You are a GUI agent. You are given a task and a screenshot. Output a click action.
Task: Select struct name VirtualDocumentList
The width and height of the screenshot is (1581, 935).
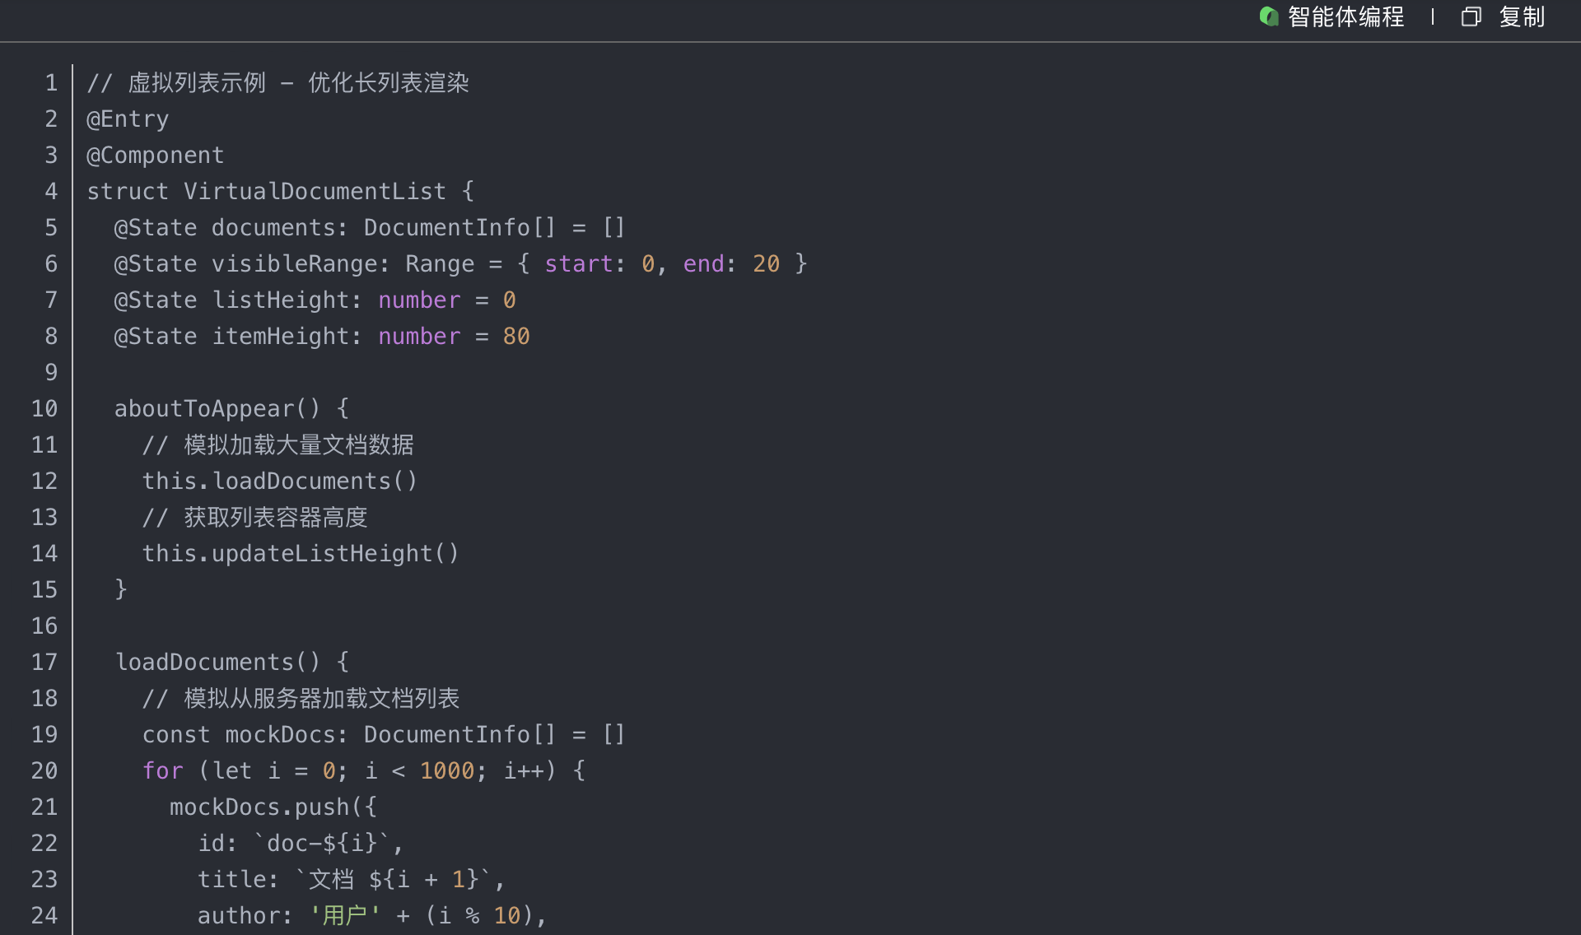pos(315,192)
